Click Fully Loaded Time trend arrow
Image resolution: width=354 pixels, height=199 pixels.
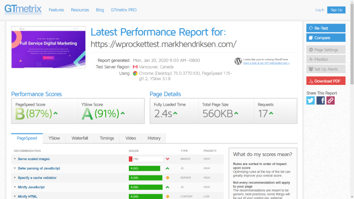(175, 113)
